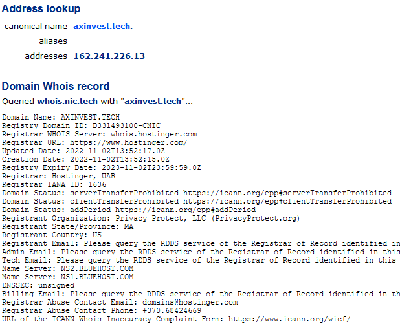Click the Address lookup heading
The width and height of the screenshot is (400, 324).
(x=41, y=8)
